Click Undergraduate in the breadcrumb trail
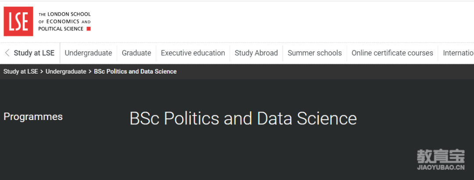Viewport: 474px width, 180px height. (66, 72)
